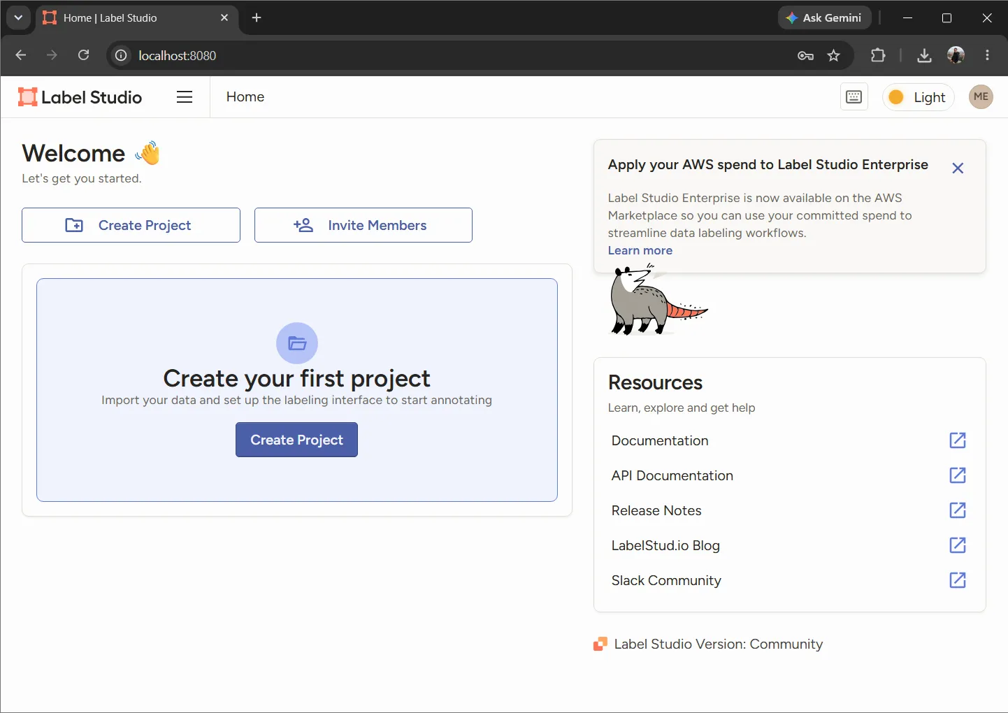The height and width of the screenshot is (713, 1008).
Task: Open the API Documentation resource link
Action: pos(789,475)
